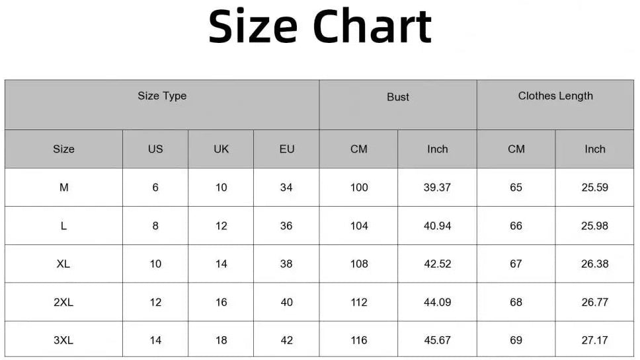Select the 3XL size row label
This screenshot has height=360, width=640.
[63, 341]
